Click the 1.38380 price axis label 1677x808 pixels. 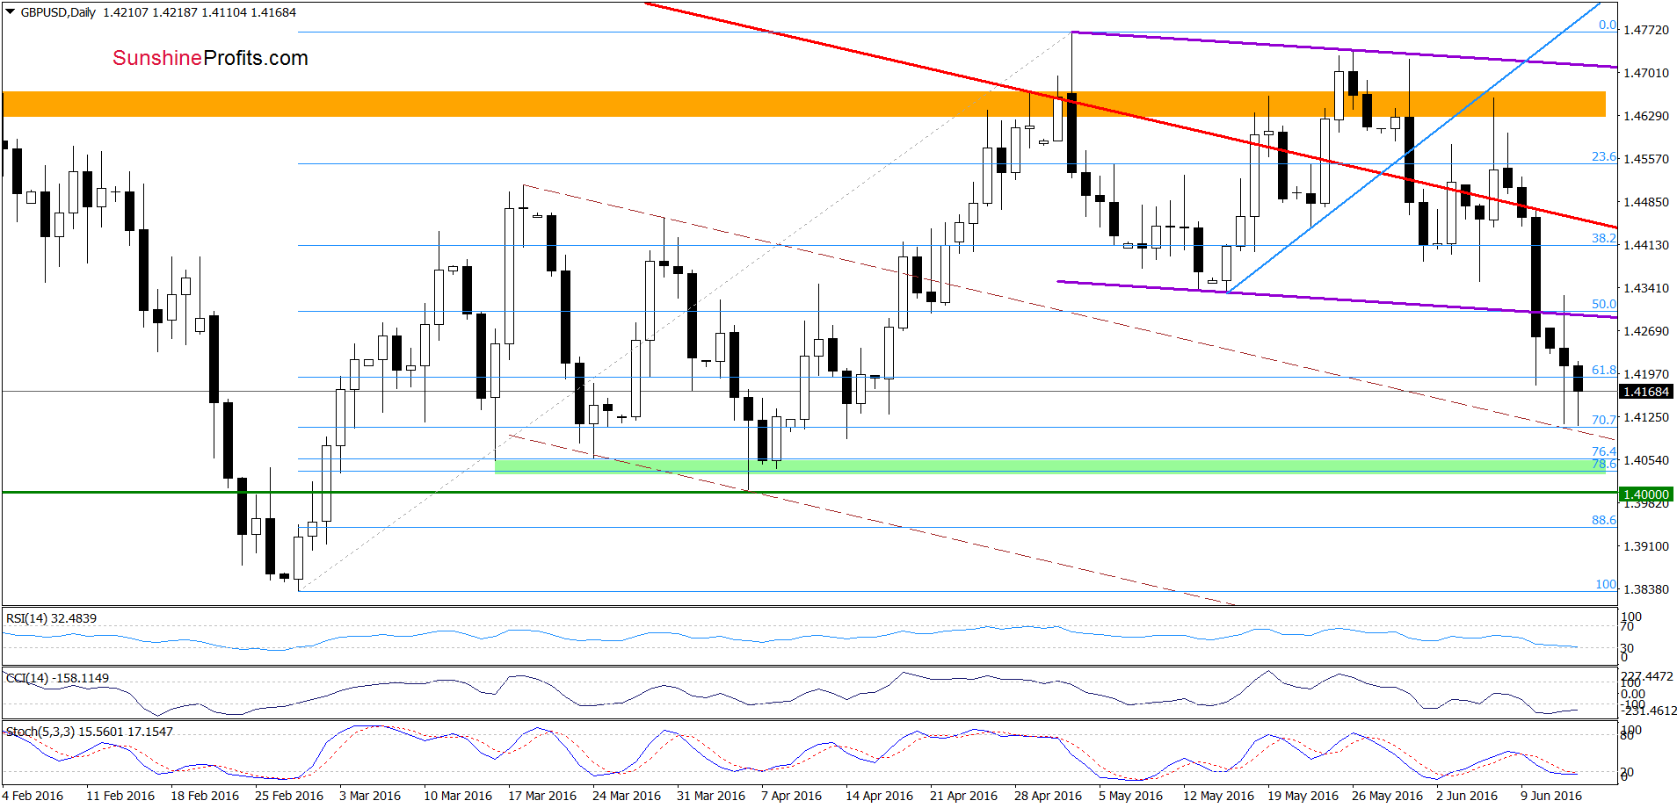click(1646, 589)
